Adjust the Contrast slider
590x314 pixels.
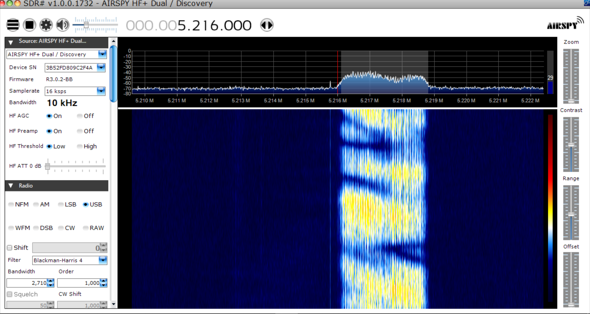[571, 145]
